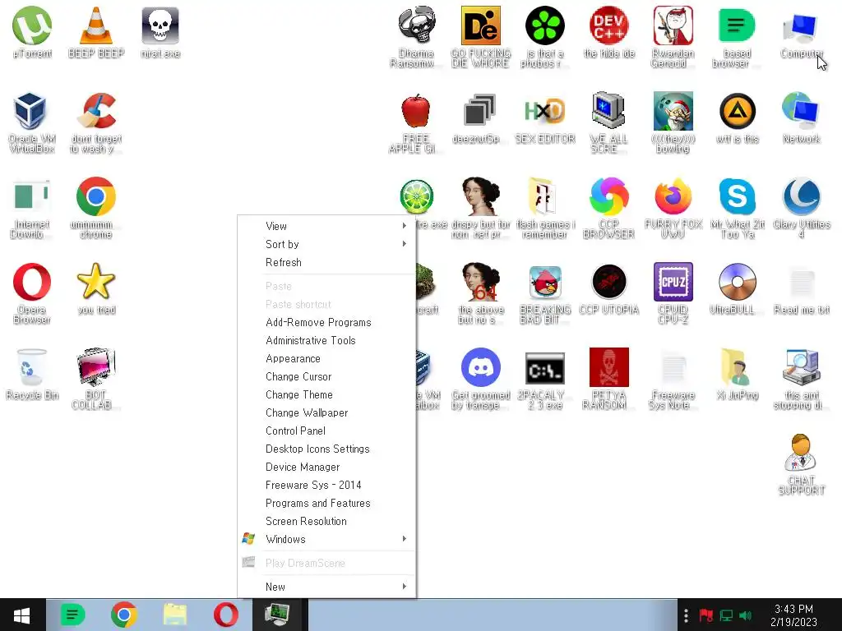The image size is (842, 631).
Task: Select the VLC cone icon labeled BEEP BEEP
Action: [96, 25]
